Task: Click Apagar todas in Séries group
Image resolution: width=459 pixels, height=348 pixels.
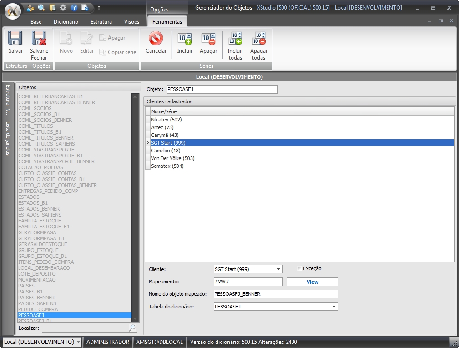Action: point(258,39)
